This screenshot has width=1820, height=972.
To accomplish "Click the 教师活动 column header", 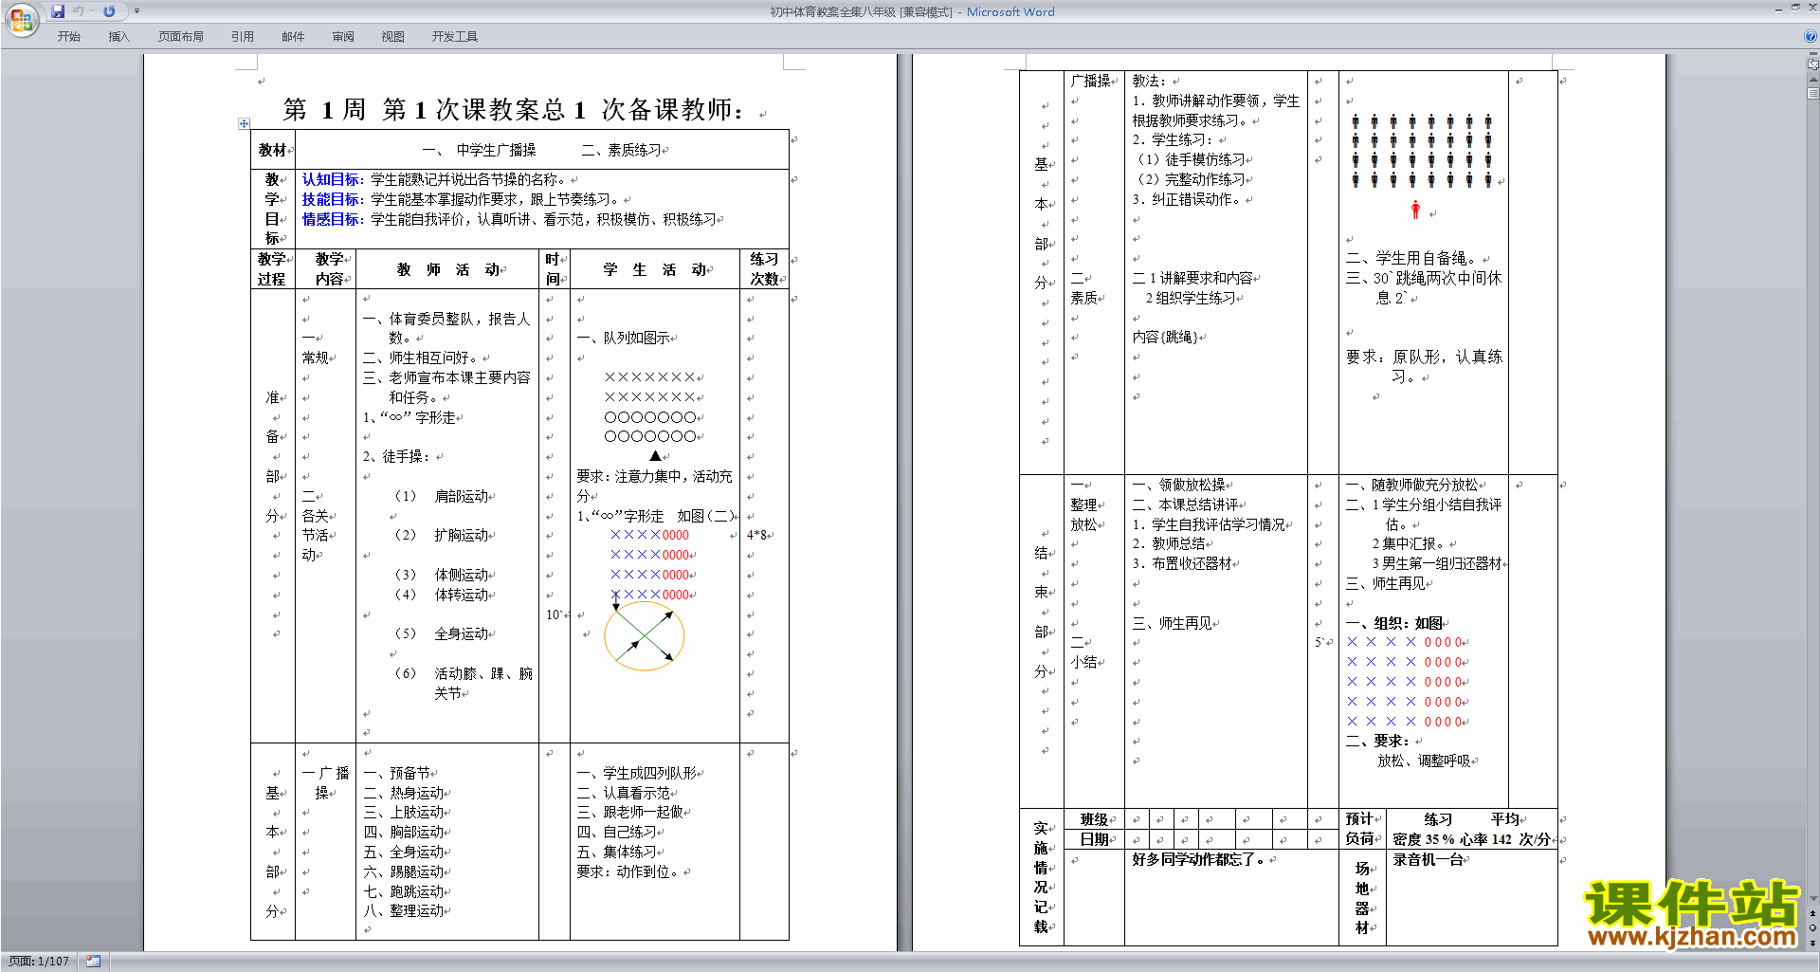I will tap(447, 269).
